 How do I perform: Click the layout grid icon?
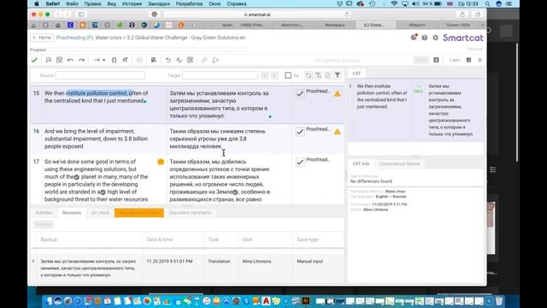coord(469,60)
